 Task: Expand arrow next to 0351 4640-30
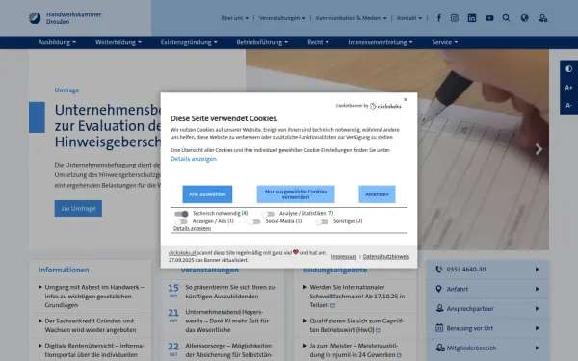tap(538, 270)
